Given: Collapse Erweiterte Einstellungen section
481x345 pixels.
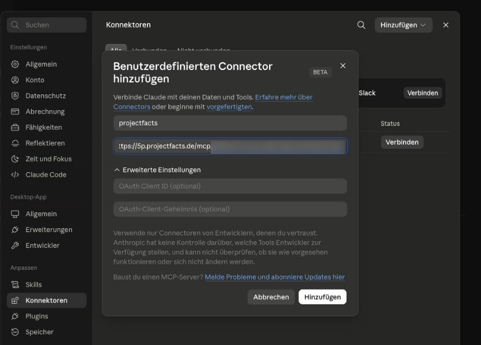Looking at the screenshot, I should pos(157,170).
